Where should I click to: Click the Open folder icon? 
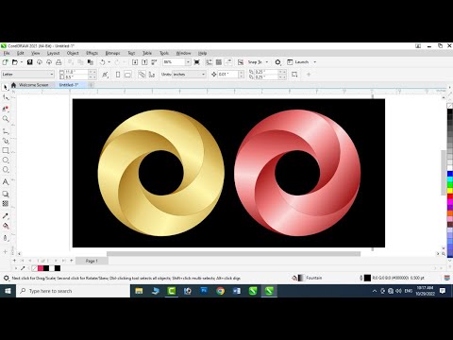(x=14, y=62)
